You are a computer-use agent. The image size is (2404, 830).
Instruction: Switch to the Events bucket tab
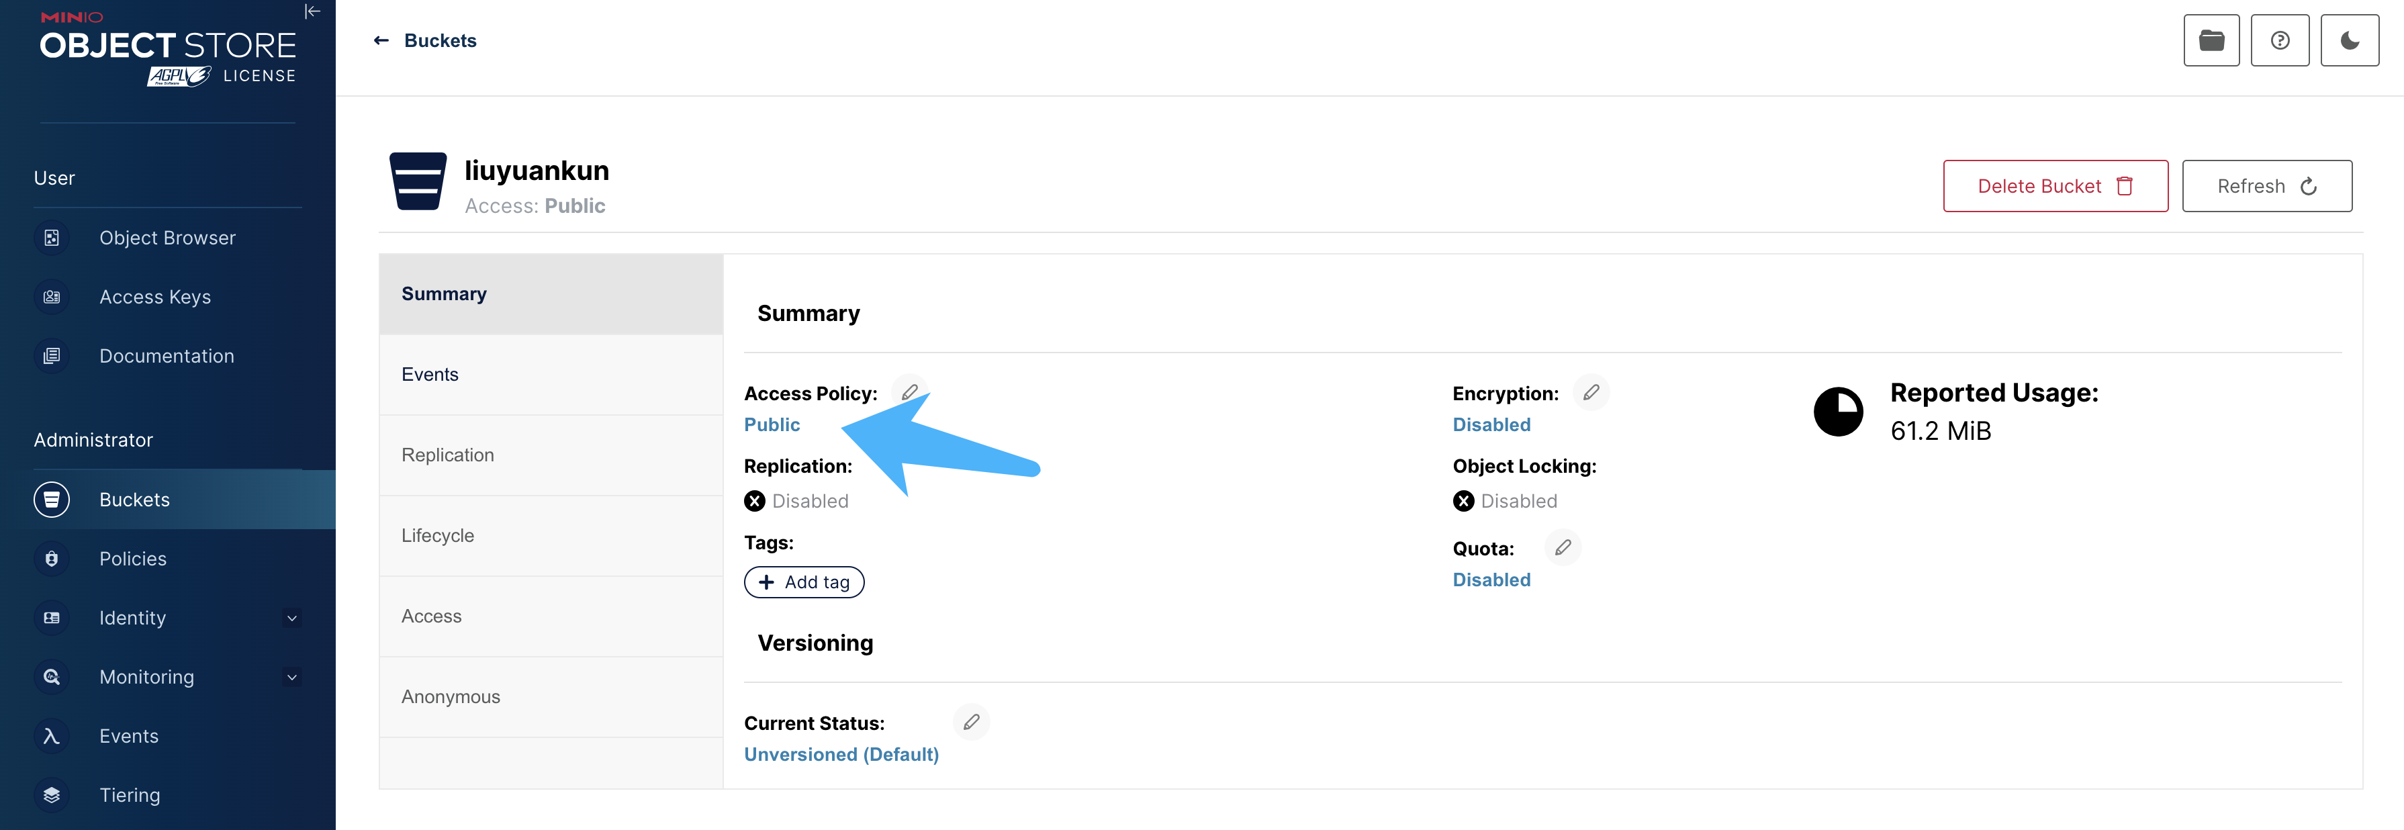pos(430,375)
